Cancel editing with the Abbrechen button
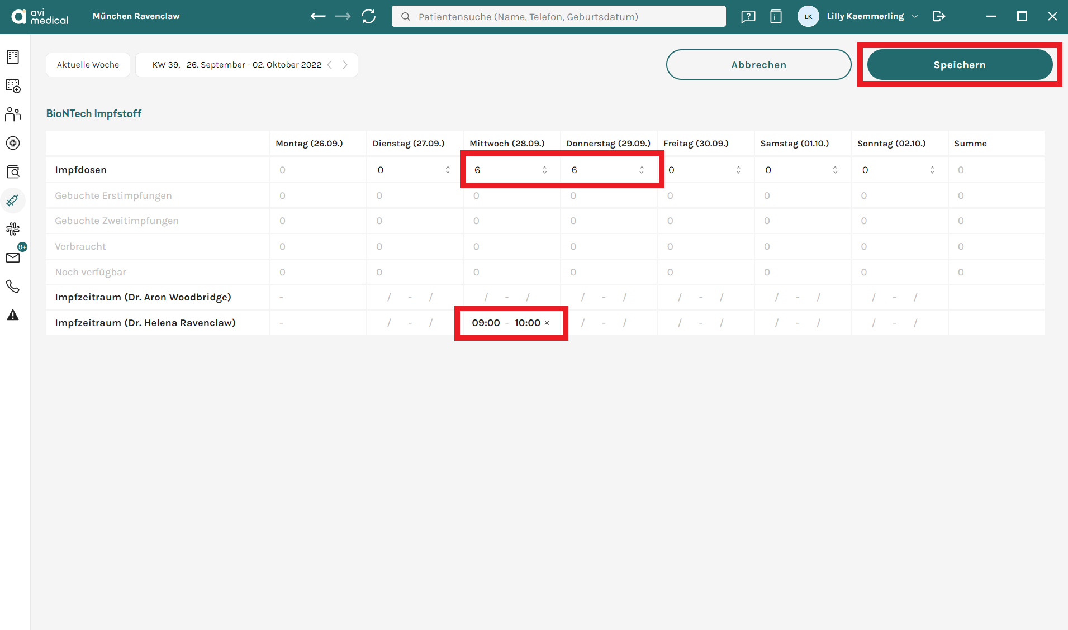The height and width of the screenshot is (630, 1068). click(758, 65)
